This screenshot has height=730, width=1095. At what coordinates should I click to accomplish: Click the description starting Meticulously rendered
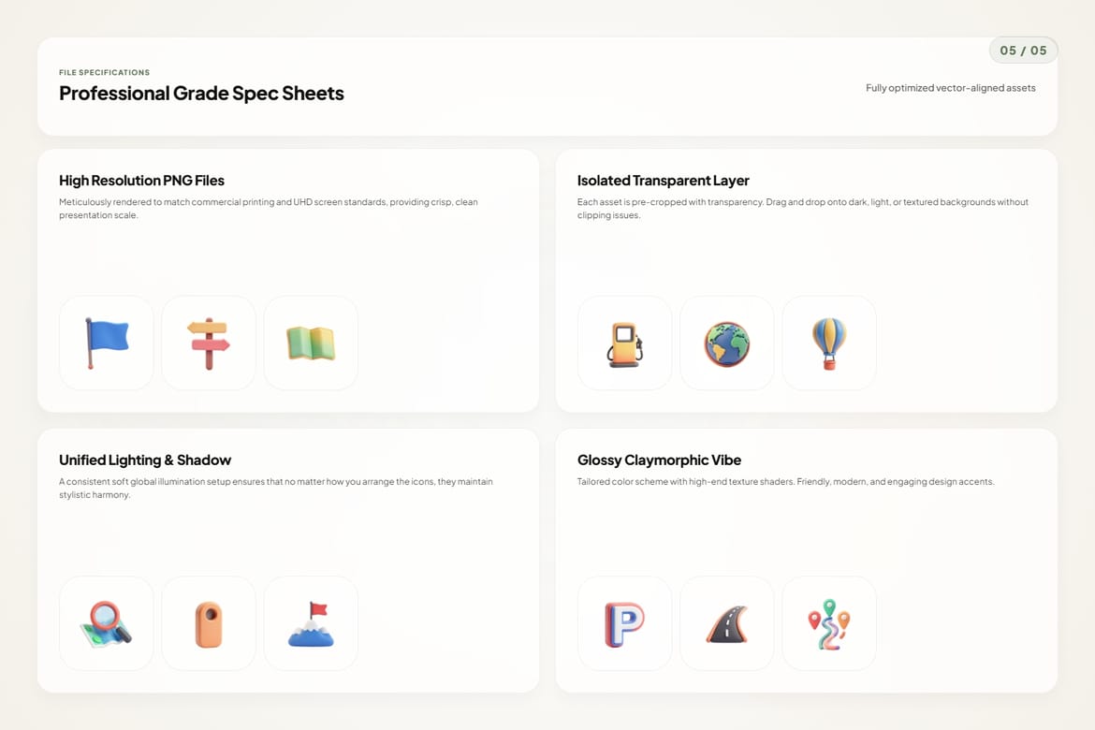(269, 208)
